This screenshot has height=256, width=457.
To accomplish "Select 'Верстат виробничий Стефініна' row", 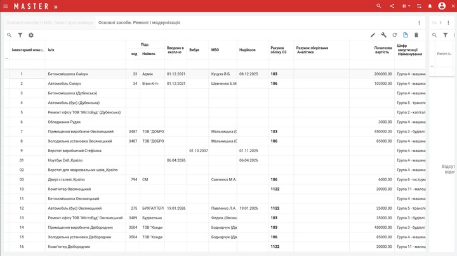I will coord(215,151).
